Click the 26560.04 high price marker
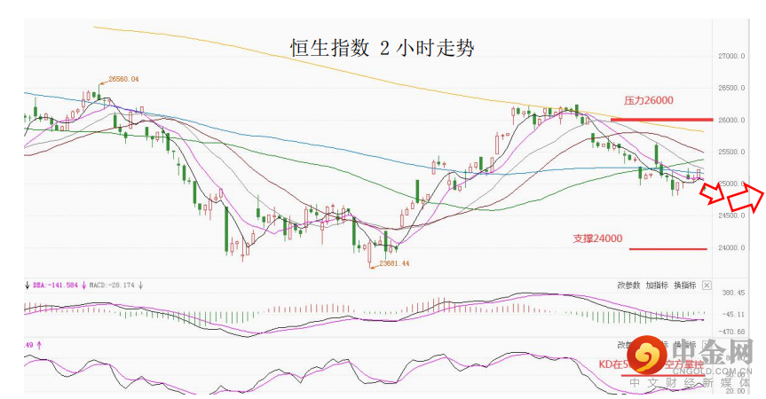766x399 pixels. (123, 80)
